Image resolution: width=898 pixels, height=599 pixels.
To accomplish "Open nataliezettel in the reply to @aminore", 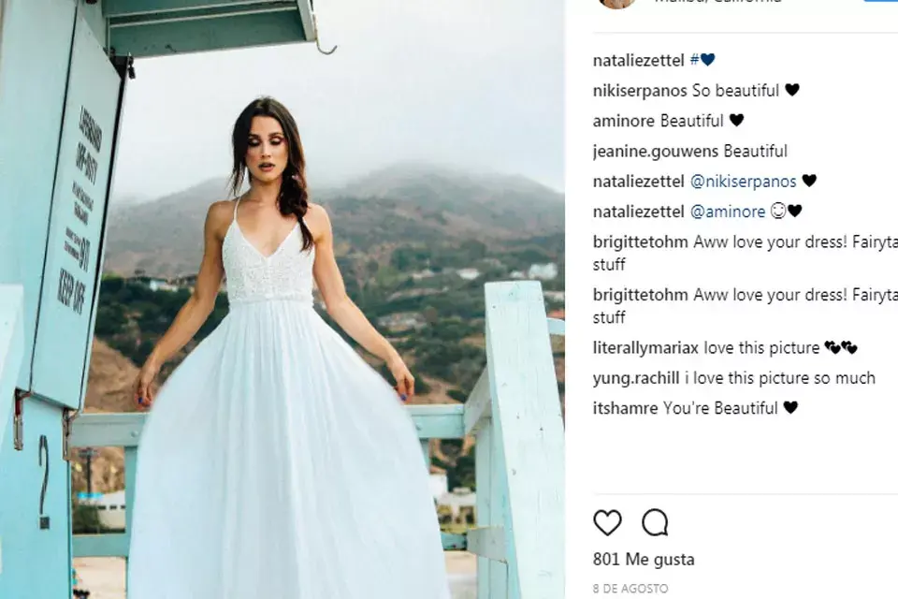I will (x=639, y=212).
